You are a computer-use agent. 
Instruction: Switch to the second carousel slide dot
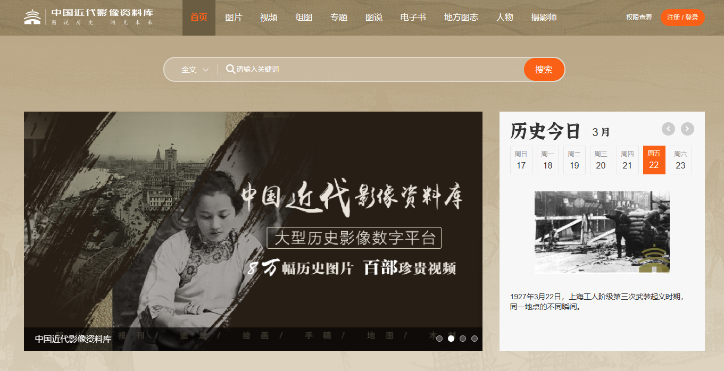[x=451, y=339]
